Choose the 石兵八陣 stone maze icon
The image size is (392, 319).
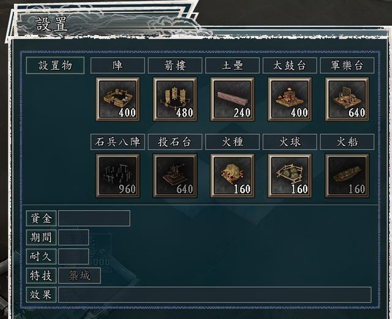(118, 176)
